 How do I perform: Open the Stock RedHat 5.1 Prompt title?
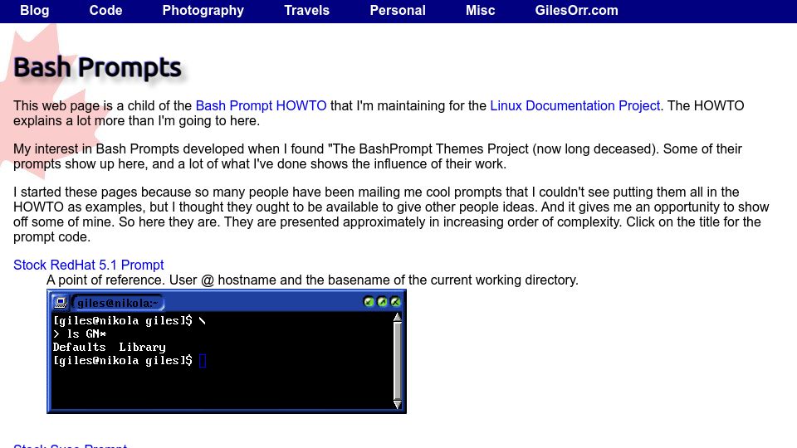coord(89,265)
